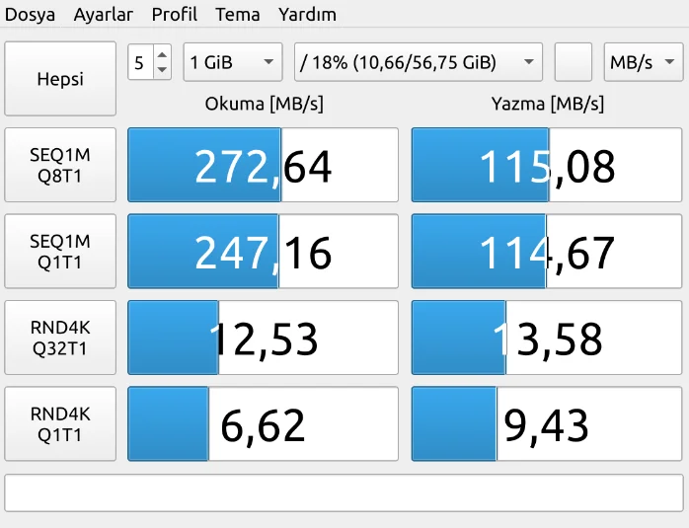Viewport: 689px width, 528px height.
Task: Start the RND4K Q1T1 test
Action: (60, 424)
